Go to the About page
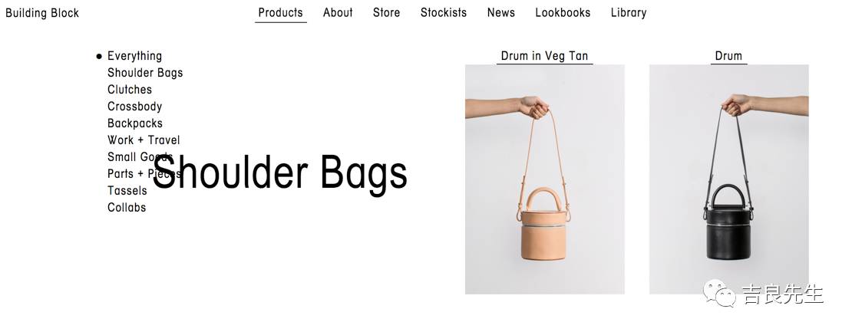Viewport: 852px width, 332px height. pyautogui.click(x=338, y=13)
